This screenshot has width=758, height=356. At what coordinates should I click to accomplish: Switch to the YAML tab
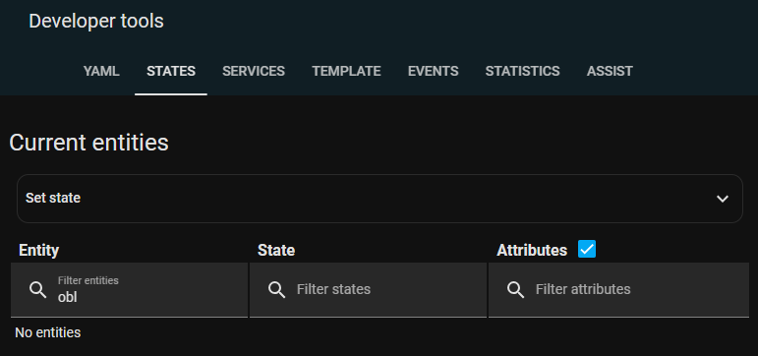[101, 71]
